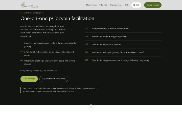Viewport: 182px width, 113px height.
Task: Open the Offerings nav link
Action: pos(103,5)
